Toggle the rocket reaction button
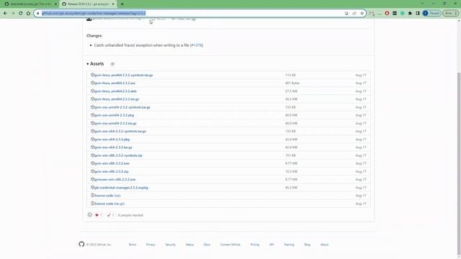The image size is (461, 259). tap(110, 215)
